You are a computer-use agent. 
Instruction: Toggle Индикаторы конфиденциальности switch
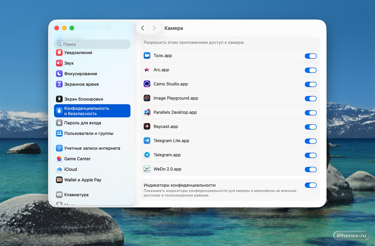tap(311, 185)
